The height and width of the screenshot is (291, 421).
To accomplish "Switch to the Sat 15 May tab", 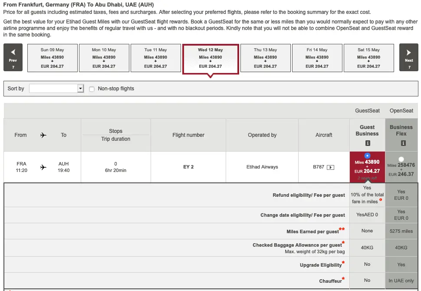I will pyautogui.click(x=368, y=58).
